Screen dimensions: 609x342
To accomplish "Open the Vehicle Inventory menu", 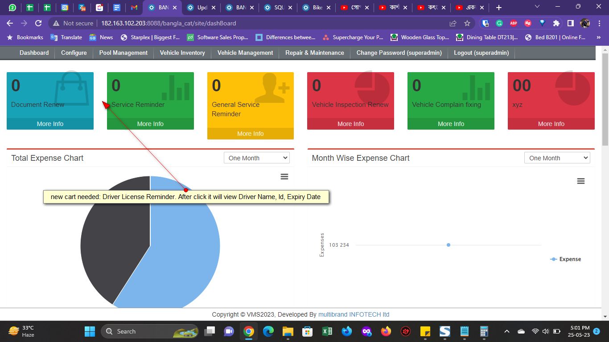I will [x=182, y=53].
